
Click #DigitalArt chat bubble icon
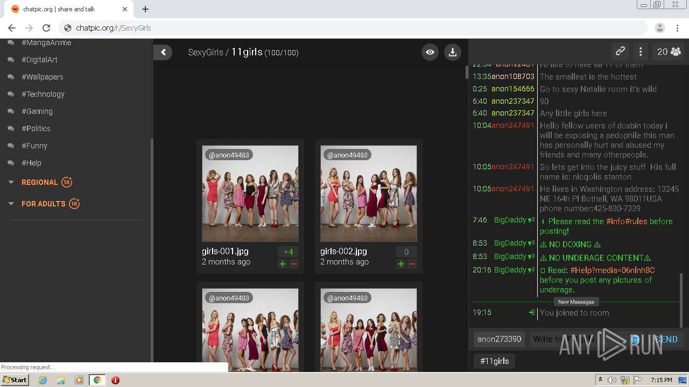point(11,60)
